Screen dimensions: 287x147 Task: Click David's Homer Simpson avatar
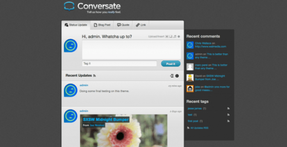[x=190, y=78]
